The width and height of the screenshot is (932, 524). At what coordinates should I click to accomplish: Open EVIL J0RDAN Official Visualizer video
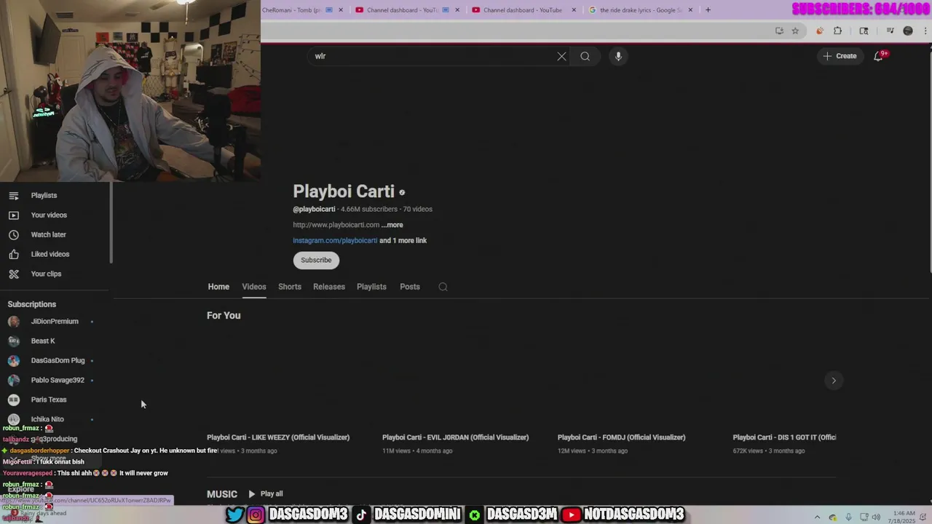pyautogui.click(x=455, y=437)
